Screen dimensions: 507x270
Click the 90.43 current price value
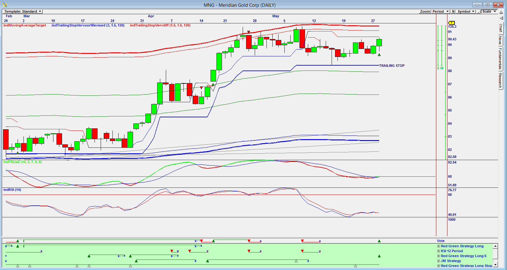coord(452,39)
